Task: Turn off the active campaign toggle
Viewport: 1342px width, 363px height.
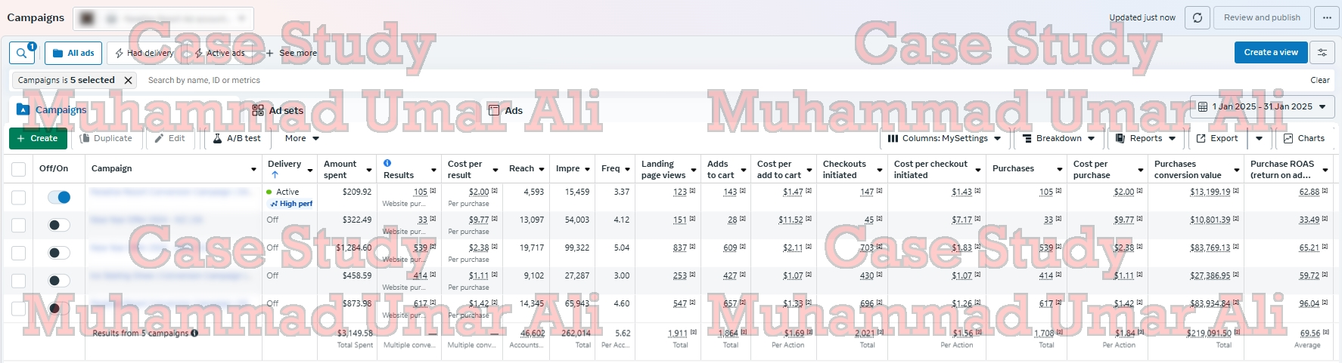Action: 58,197
